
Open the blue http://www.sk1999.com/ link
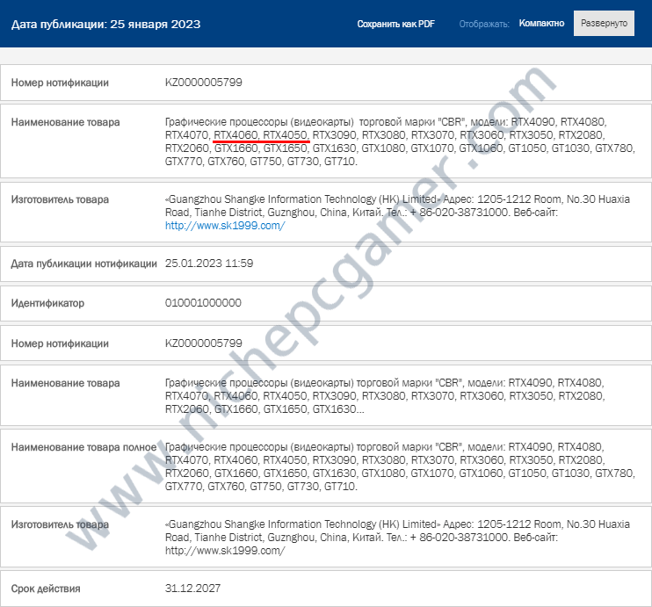(225, 226)
